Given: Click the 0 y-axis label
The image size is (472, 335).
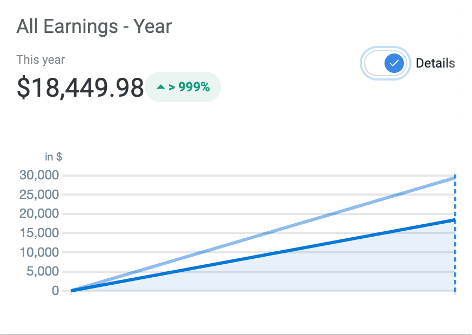Looking at the screenshot, I should [56, 291].
